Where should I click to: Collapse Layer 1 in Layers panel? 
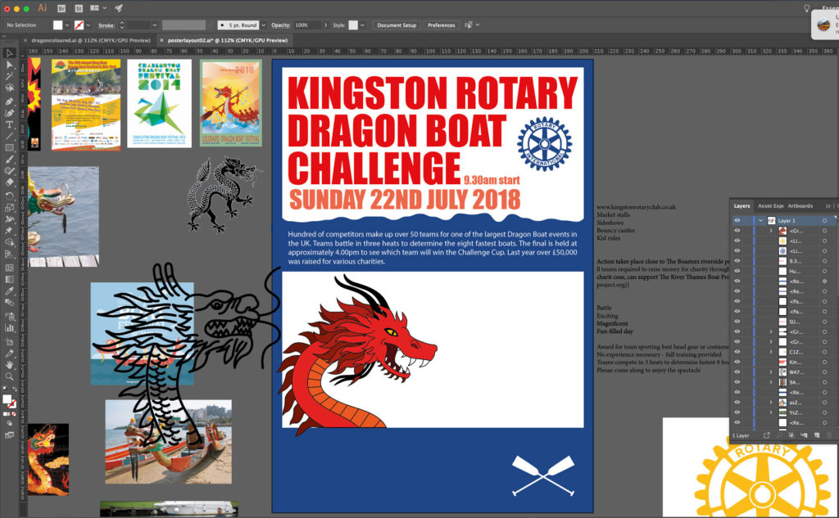[760, 220]
